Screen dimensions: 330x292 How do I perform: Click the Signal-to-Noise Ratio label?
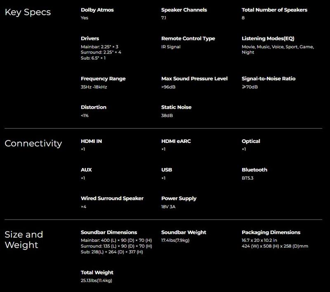coord(269,79)
